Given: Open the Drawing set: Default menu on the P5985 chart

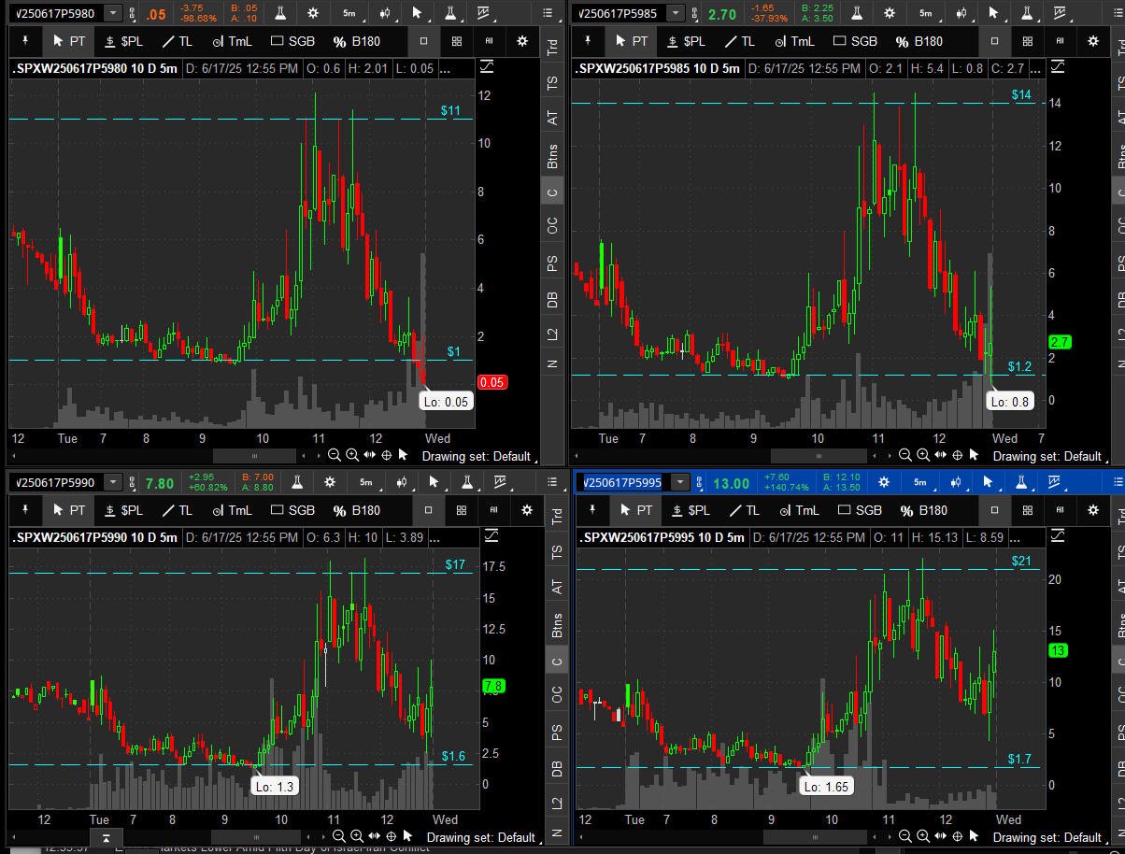Looking at the screenshot, I should coord(1047,456).
